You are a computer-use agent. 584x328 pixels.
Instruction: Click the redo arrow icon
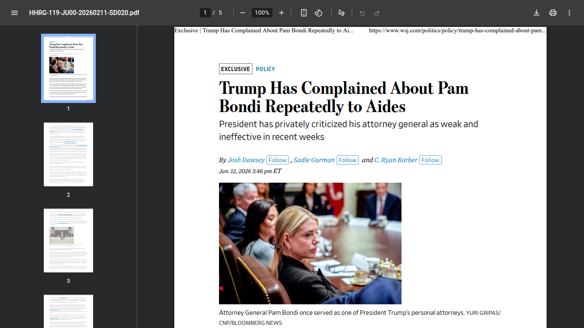pyautogui.click(x=377, y=13)
